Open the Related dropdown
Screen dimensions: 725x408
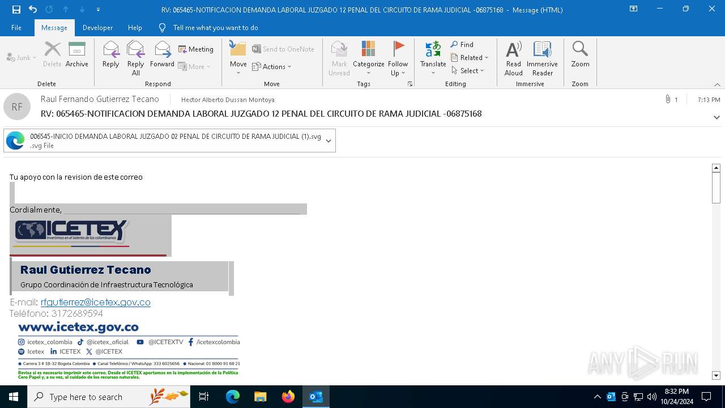[x=470, y=57]
